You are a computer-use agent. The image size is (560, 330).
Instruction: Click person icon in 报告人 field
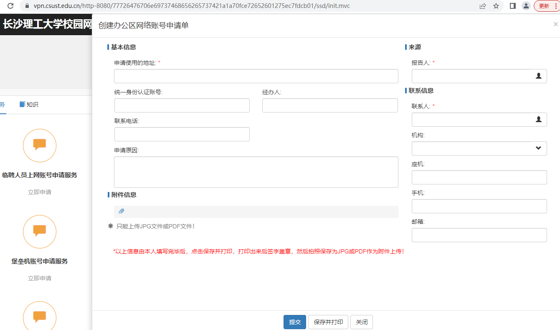pos(538,76)
